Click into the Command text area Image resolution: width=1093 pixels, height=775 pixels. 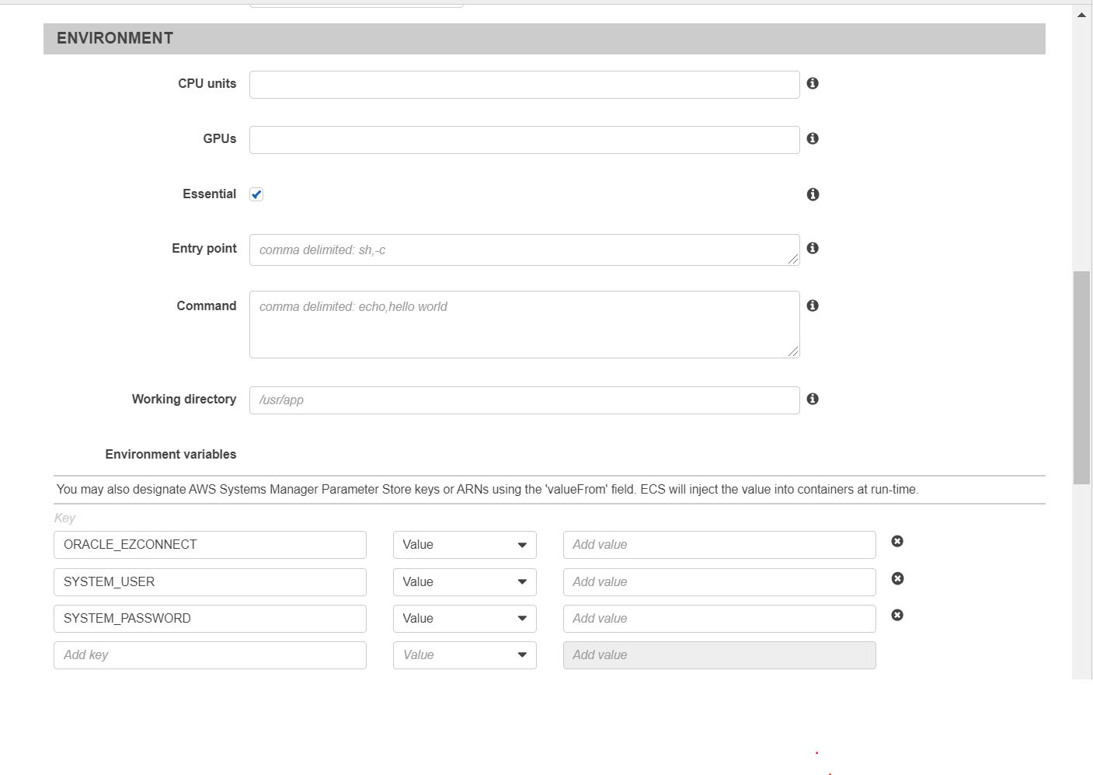(x=524, y=324)
